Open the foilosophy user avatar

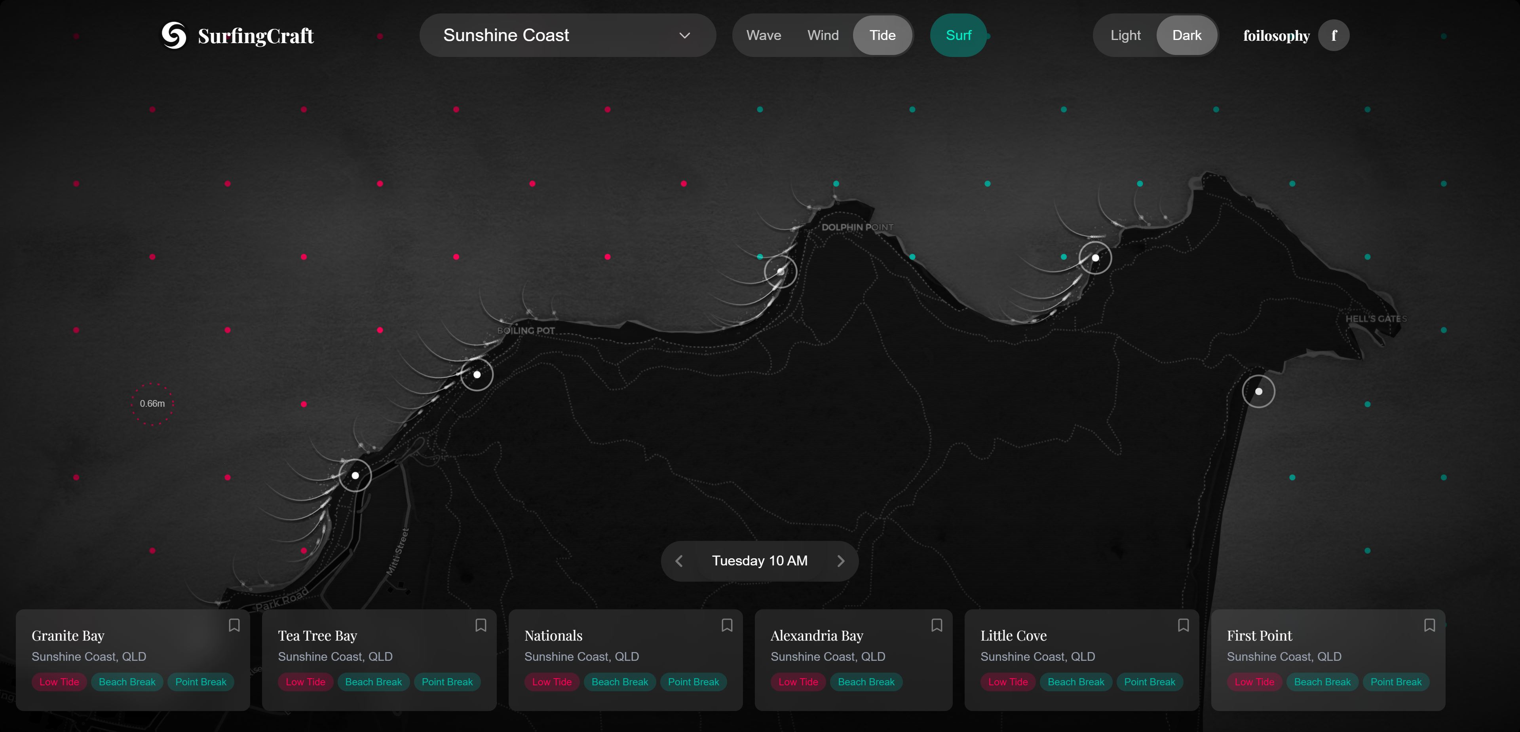click(x=1334, y=35)
